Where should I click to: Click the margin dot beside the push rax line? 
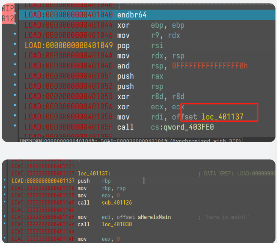point(15,76)
